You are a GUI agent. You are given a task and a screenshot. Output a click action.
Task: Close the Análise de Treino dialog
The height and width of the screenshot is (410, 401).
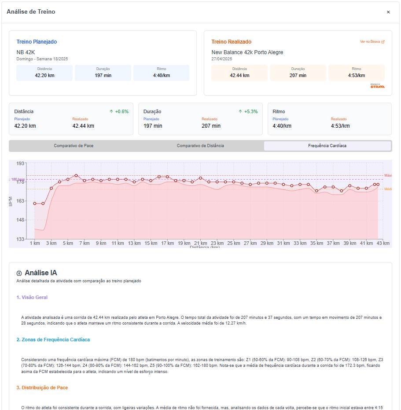coord(388,12)
